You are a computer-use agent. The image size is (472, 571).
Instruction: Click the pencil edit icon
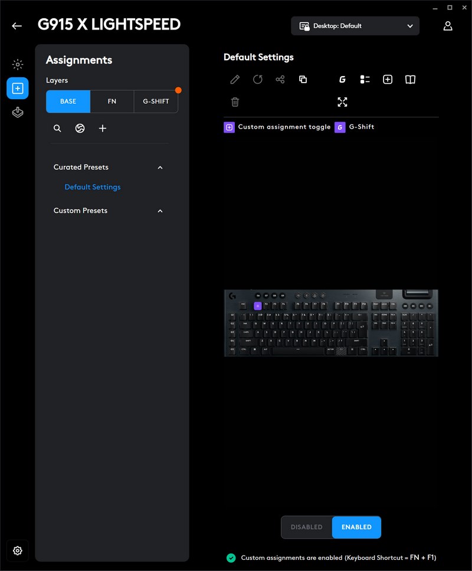[x=235, y=80]
